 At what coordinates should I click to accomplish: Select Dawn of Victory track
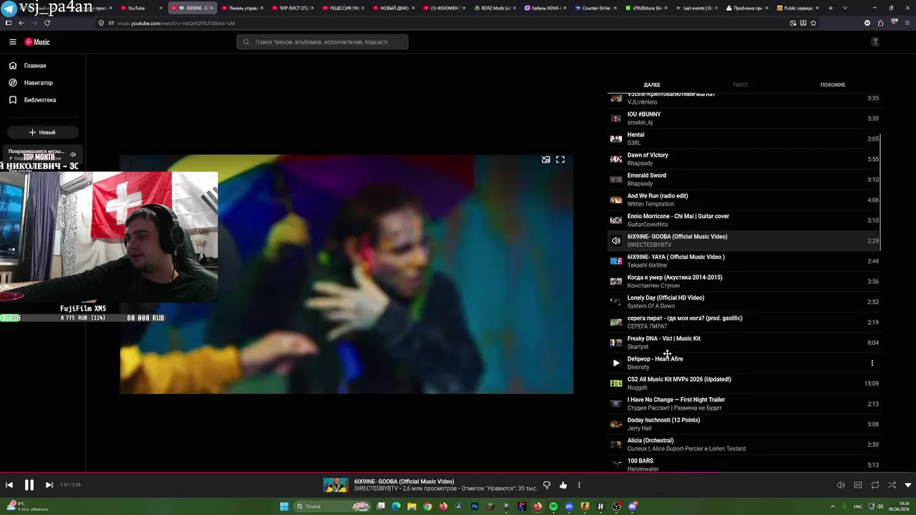[744, 160]
